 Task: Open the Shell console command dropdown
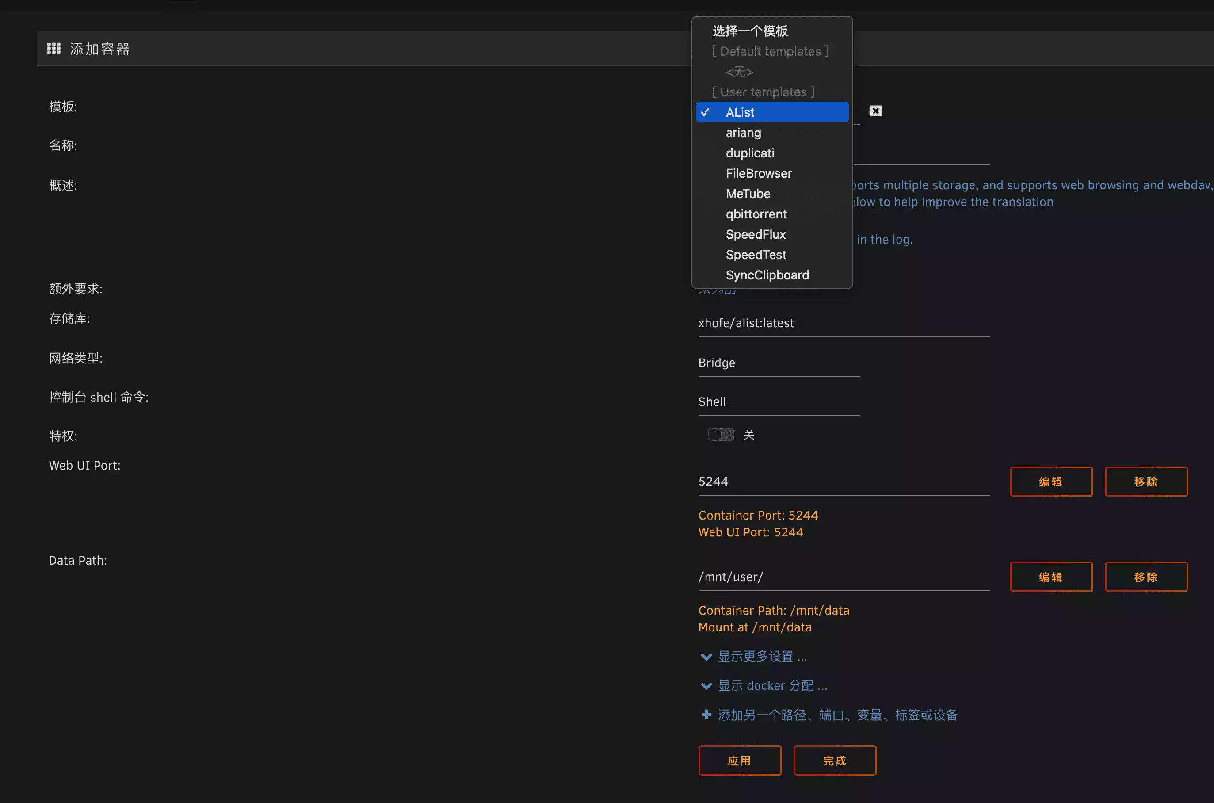tap(778, 401)
